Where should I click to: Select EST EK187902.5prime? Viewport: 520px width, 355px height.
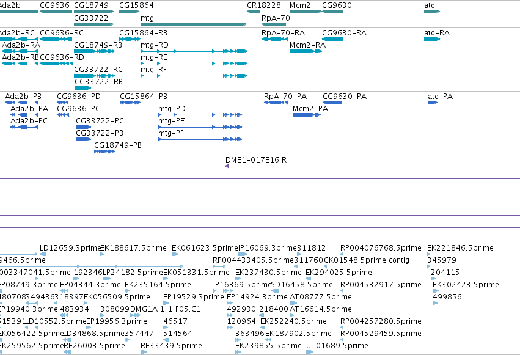click(x=268, y=340)
